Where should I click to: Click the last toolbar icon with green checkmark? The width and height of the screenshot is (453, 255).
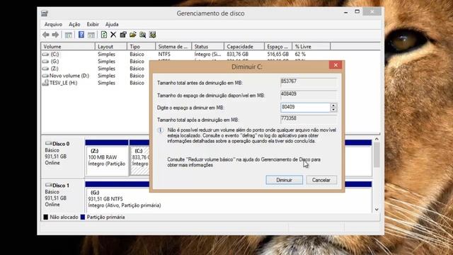pyautogui.click(x=153, y=35)
